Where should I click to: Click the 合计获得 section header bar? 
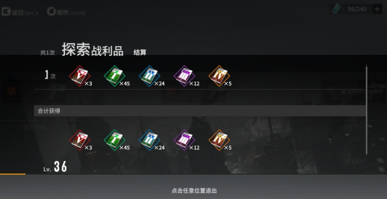200,111
